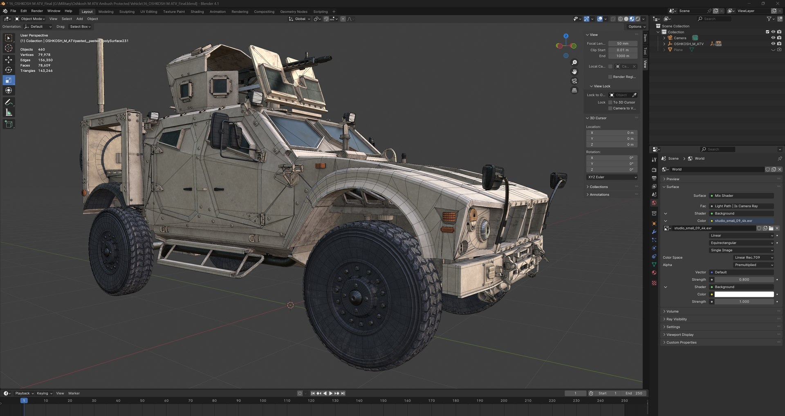Enable Lock To 3D Cursor checkbox

coord(610,102)
